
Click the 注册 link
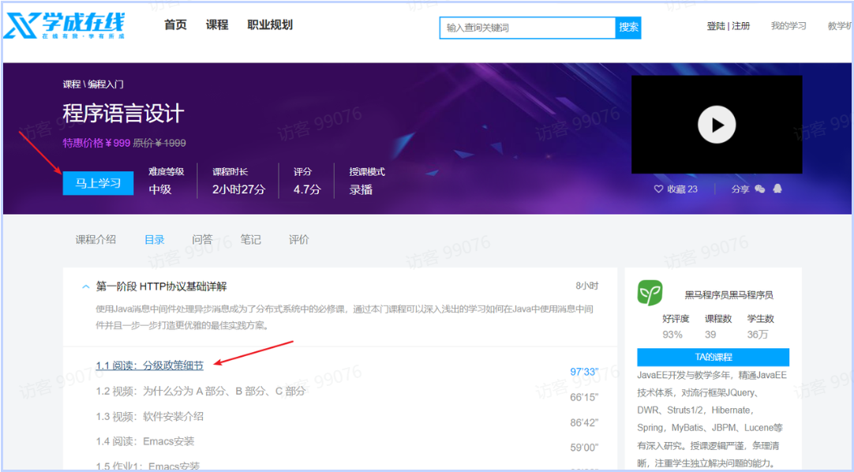[x=740, y=26]
